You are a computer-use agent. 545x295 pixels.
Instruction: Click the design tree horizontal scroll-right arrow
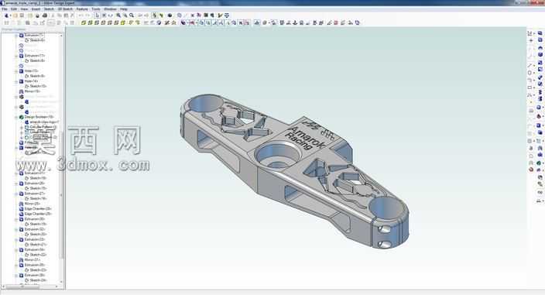coord(57,286)
